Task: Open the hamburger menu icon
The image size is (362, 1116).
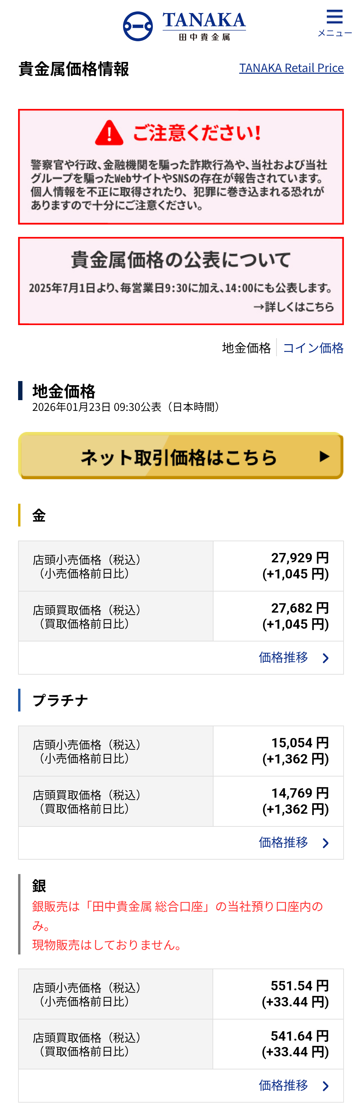Action: click(334, 17)
